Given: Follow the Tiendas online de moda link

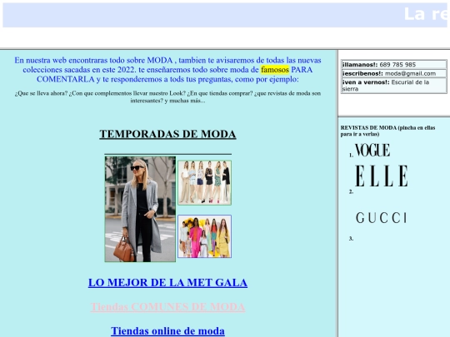Looking at the screenshot, I should click(x=167, y=331).
